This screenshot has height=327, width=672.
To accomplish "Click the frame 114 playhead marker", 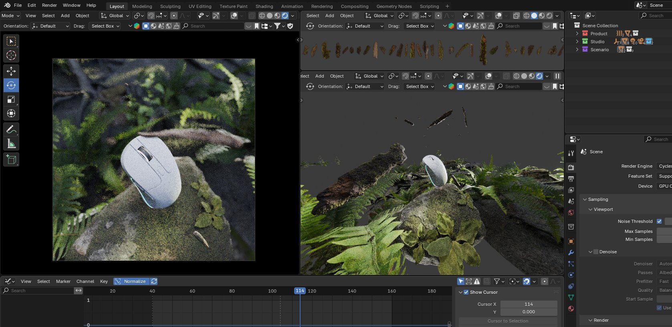I will click(300, 291).
